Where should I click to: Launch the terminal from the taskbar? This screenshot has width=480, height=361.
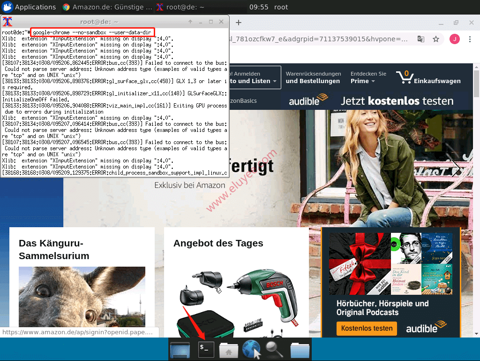[x=206, y=349]
